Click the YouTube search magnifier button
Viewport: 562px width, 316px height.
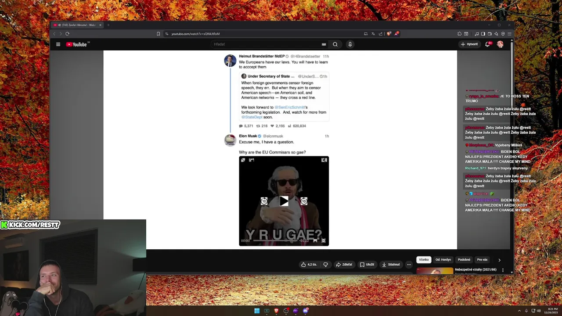click(x=335, y=44)
